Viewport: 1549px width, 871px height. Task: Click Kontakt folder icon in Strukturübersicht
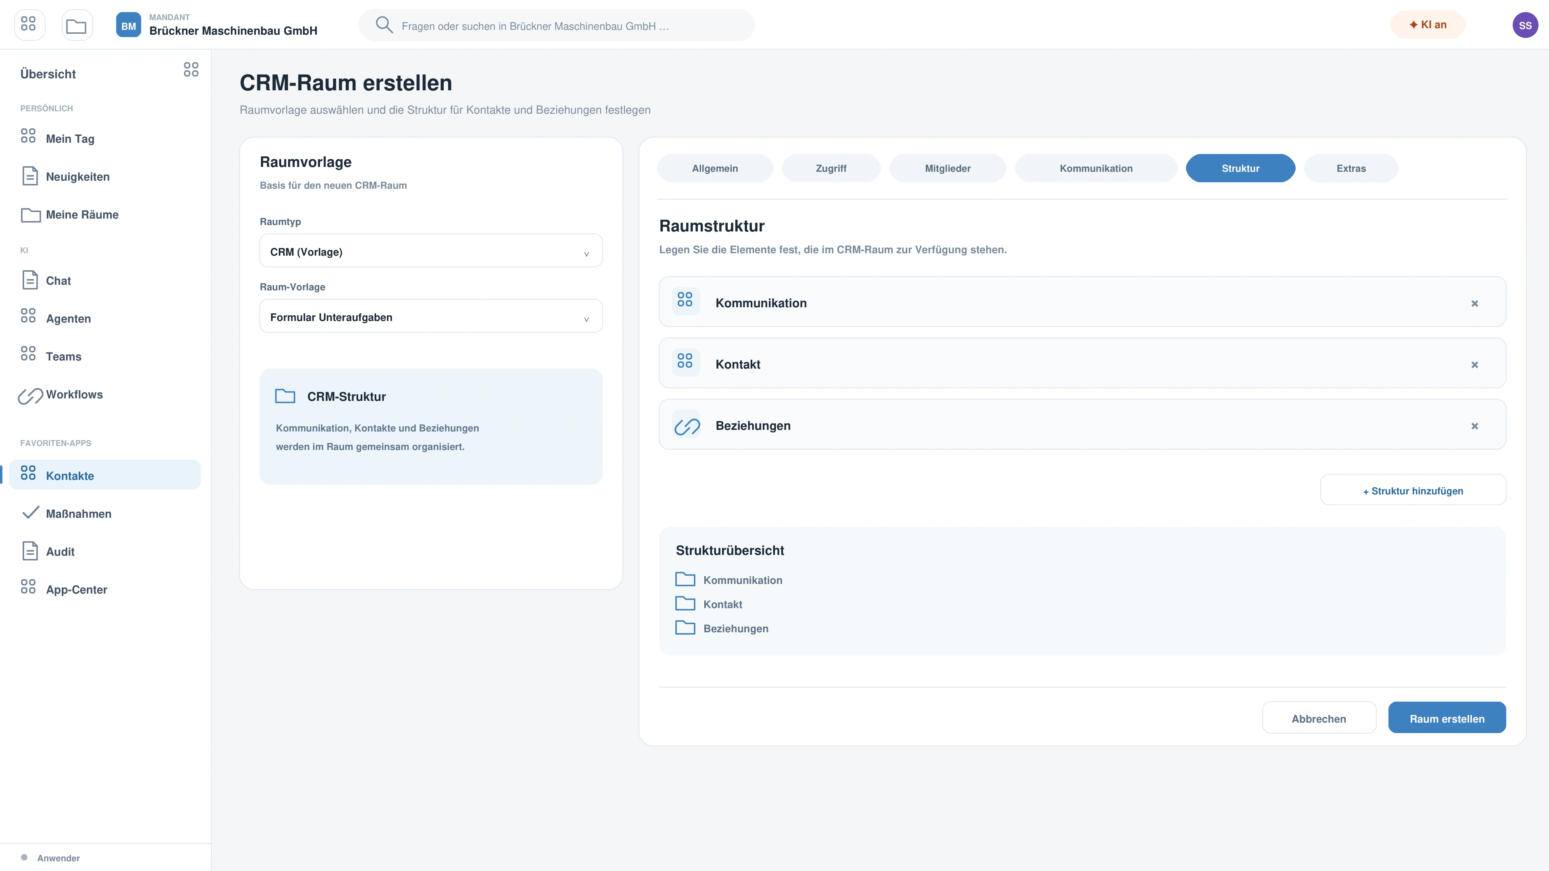coord(685,603)
